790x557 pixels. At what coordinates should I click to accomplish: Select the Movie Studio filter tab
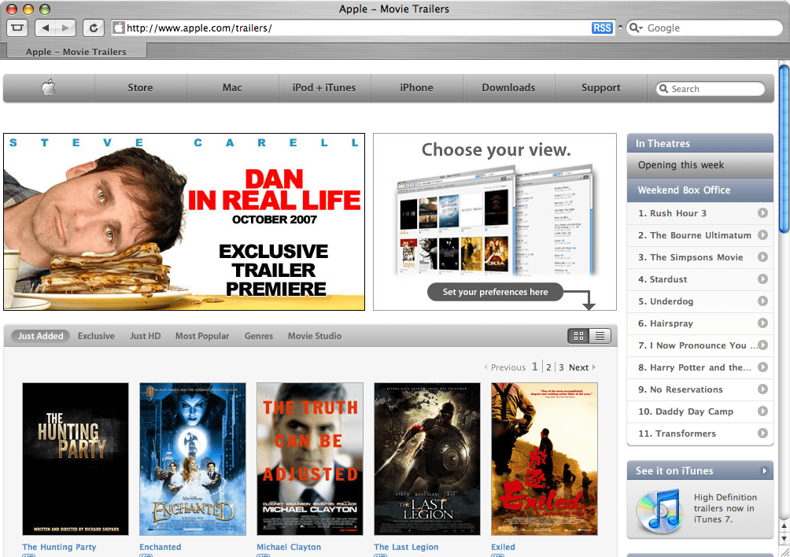315,336
